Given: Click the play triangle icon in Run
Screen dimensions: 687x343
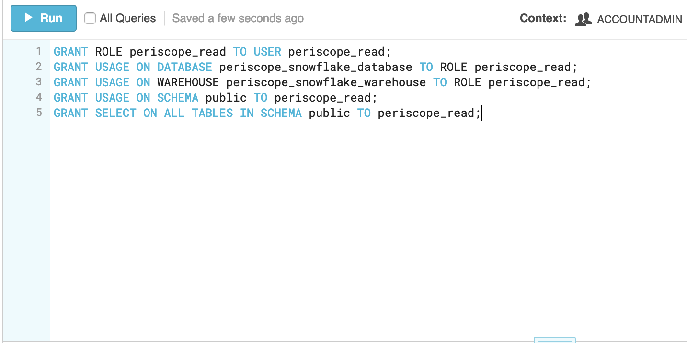Looking at the screenshot, I should click(x=29, y=18).
